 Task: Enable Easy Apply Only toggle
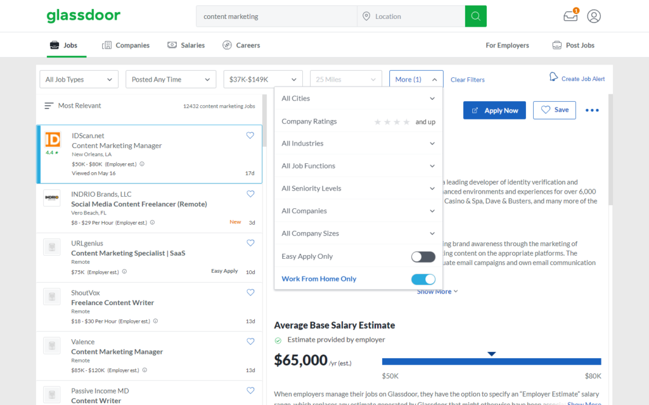423,257
